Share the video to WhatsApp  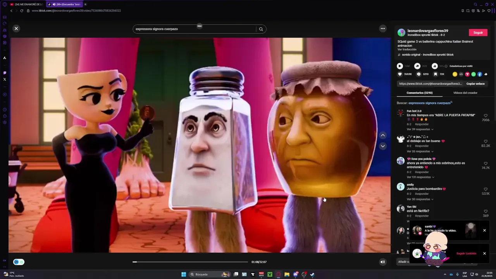(474, 74)
